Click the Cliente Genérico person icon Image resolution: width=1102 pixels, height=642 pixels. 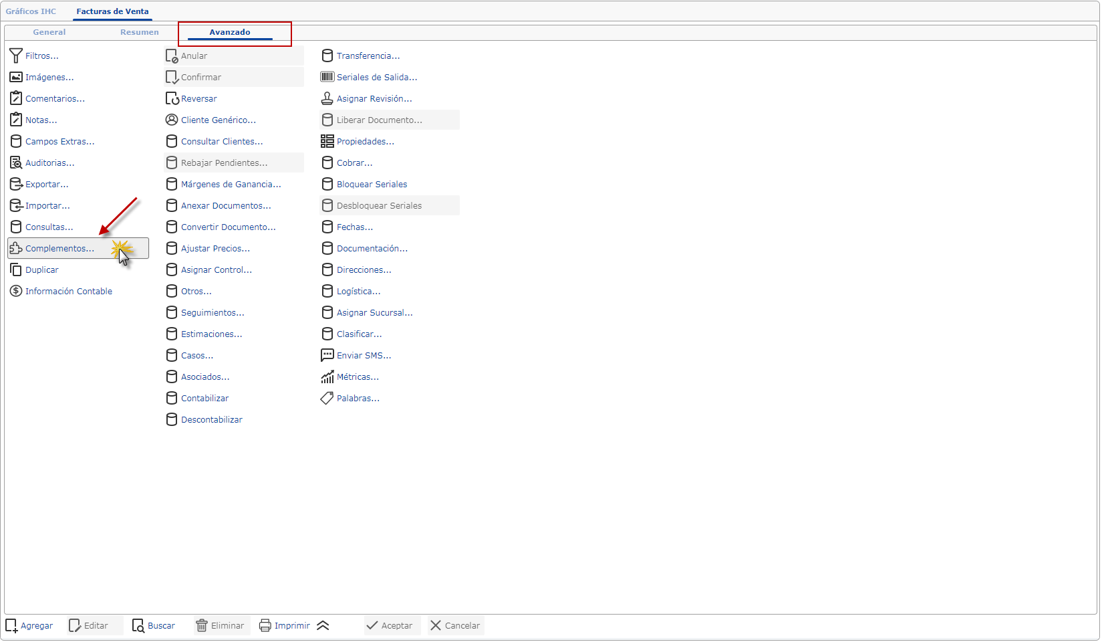click(172, 120)
